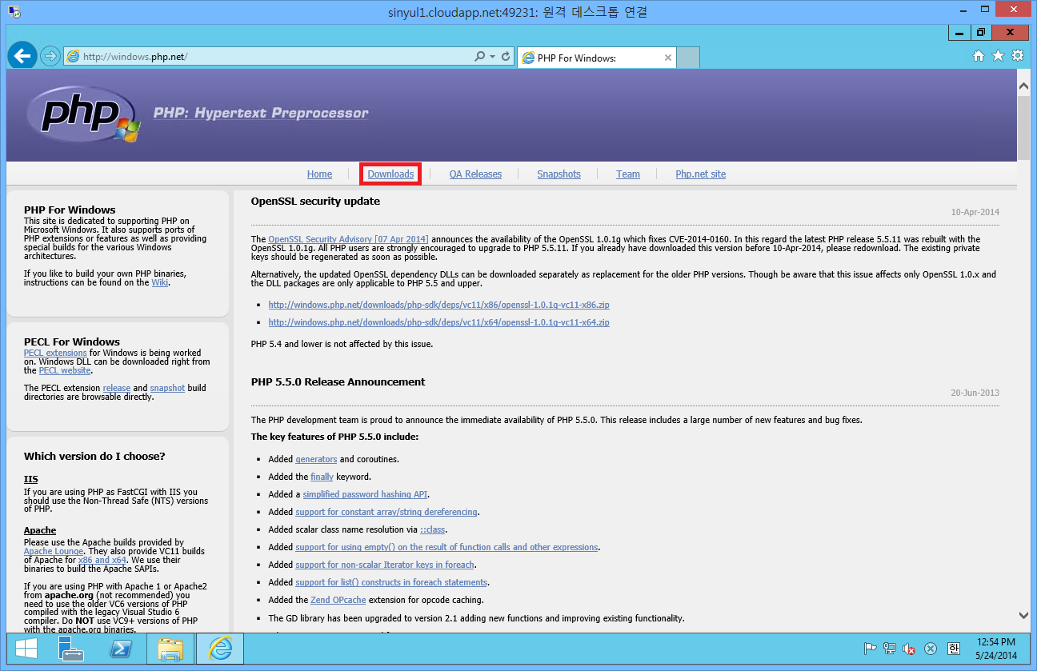Open the Snapshots navigation link

tap(559, 174)
